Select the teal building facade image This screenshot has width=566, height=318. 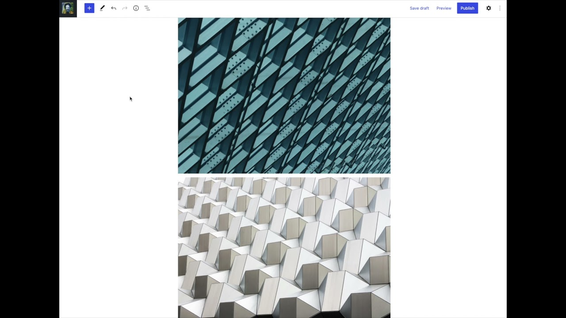pos(284,95)
